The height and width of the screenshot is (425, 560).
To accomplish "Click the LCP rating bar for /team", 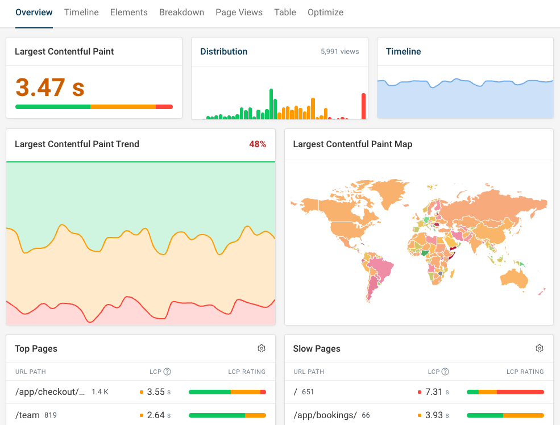I will point(227,415).
